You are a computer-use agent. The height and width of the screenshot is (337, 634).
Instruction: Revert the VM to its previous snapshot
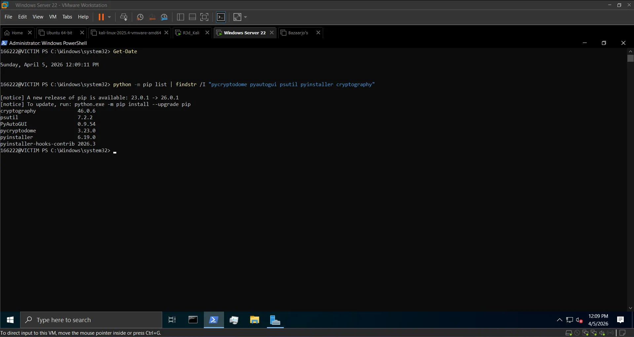point(152,17)
